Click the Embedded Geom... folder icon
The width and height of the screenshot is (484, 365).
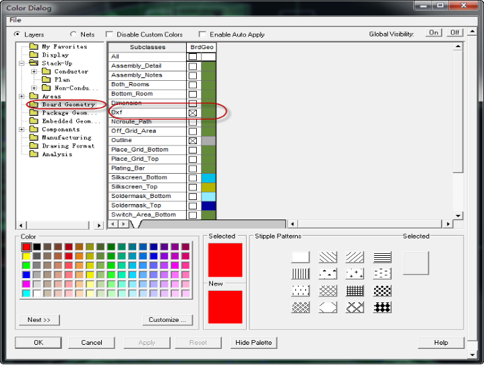[34, 121]
